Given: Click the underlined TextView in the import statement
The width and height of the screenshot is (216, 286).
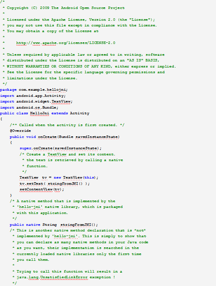Looking at the screenshot, I should click(x=61, y=102).
